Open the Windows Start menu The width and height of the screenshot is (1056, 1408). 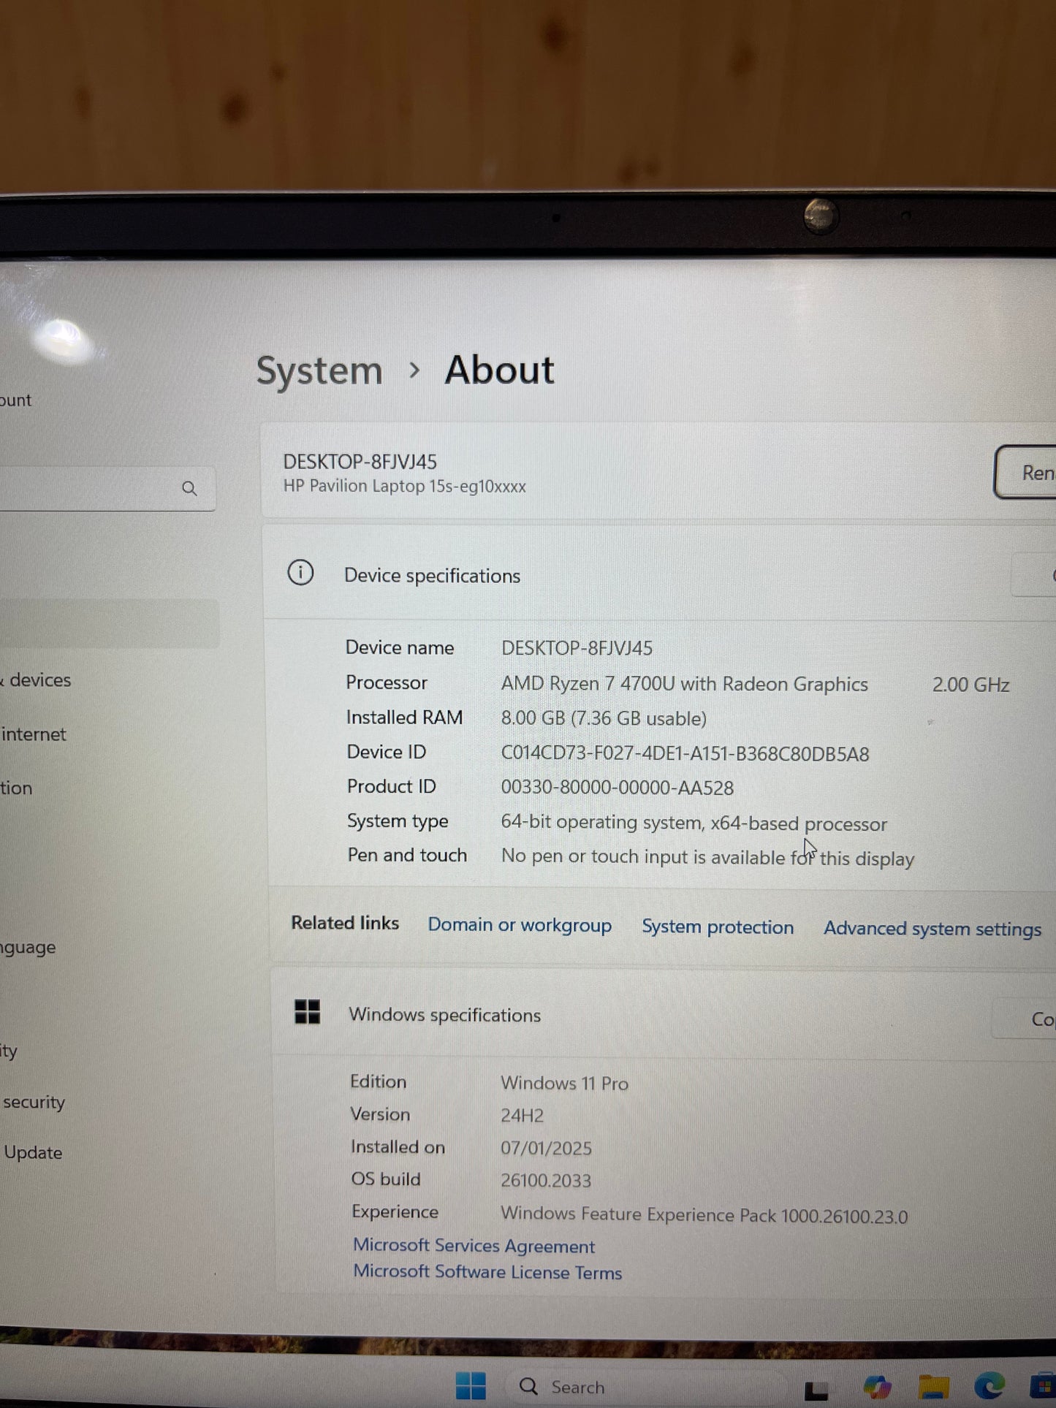(470, 1385)
